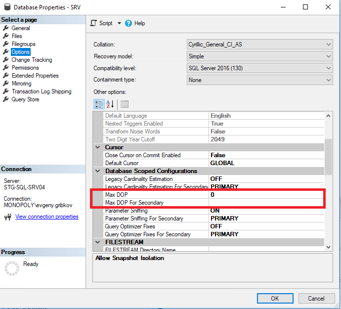Viewport: 341px width, 309px height.
Task: Select Legacy Cardinality Estimation OFF value
Action: [266, 179]
